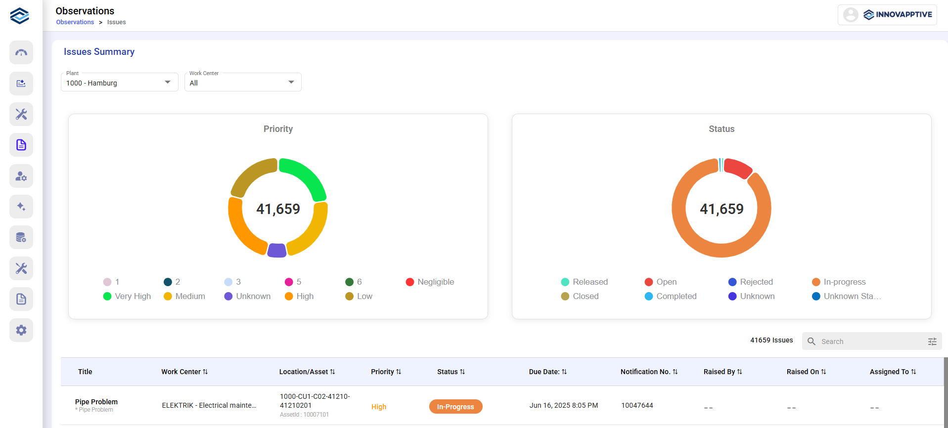Click the filter sliders icon in search bar
Viewport: 948px width, 428px height.
932,342
